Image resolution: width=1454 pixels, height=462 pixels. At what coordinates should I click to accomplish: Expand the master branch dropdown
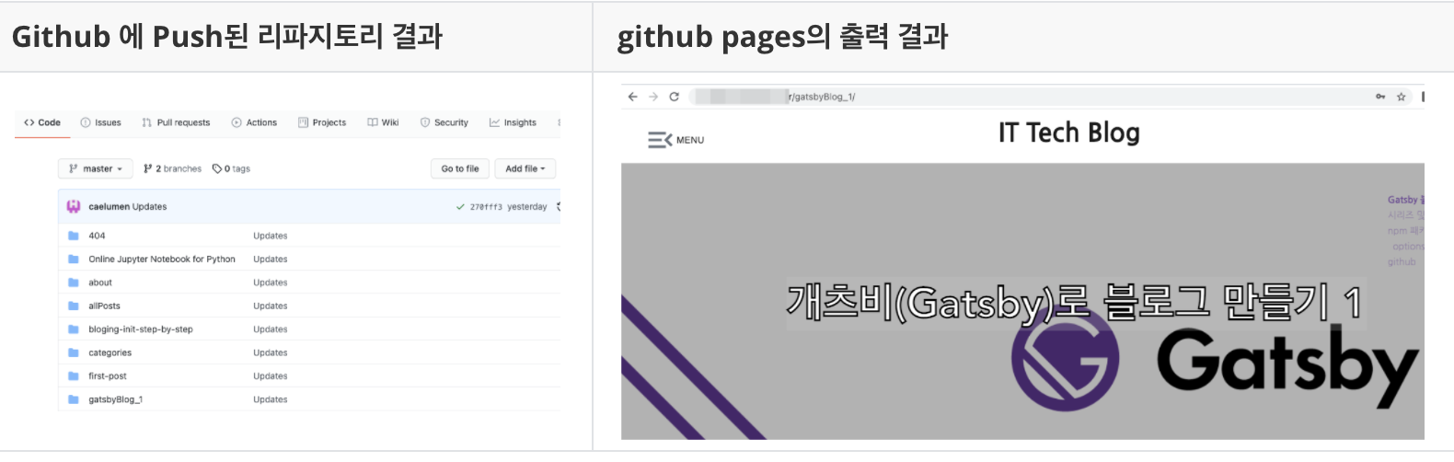96,168
